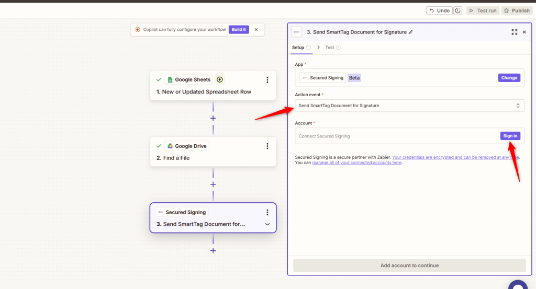The image size is (536, 289).
Task: Open Google Drive step options menu
Action: point(267,146)
